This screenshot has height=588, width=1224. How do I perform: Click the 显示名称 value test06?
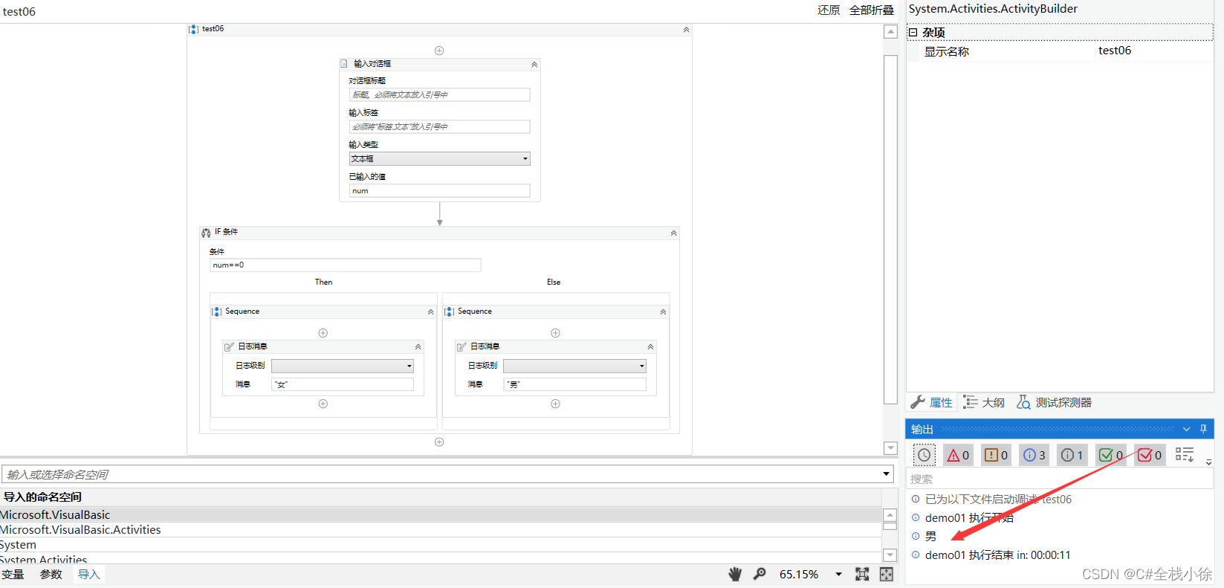tap(1115, 51)
